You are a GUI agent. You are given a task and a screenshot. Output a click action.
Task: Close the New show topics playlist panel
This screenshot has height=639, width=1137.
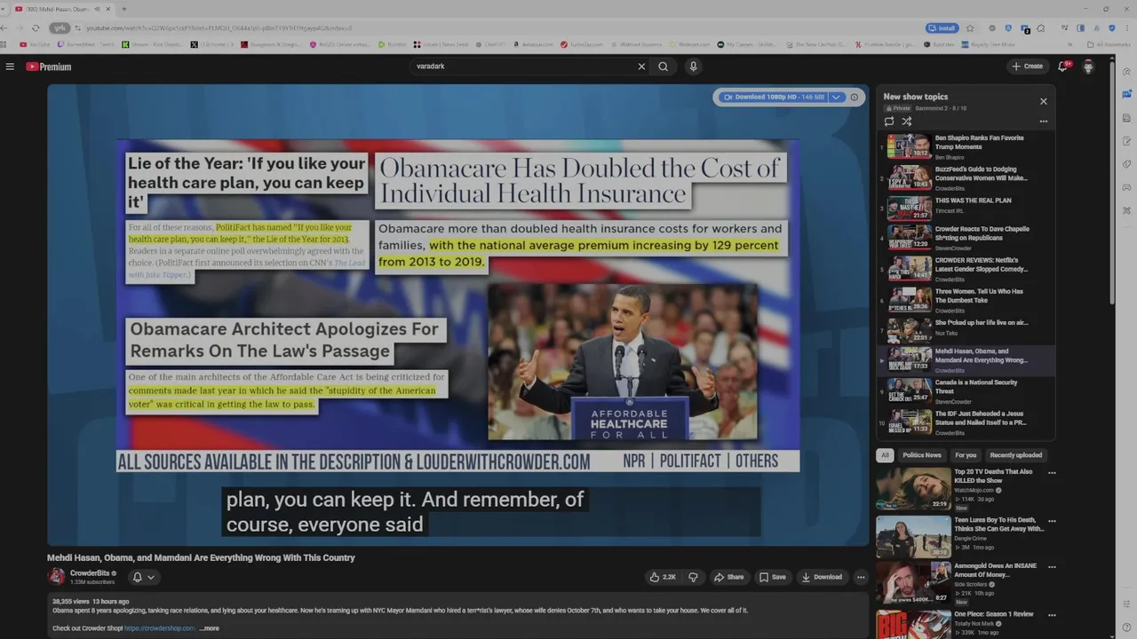coord(1044,101)
